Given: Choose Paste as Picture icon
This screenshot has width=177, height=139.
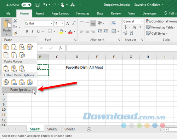Looking at the screenshot, I should 22,82.
